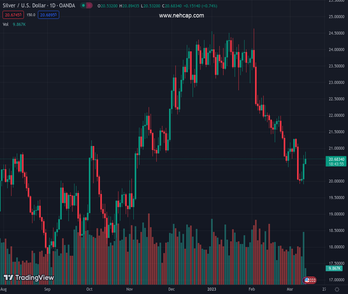
Task: Click the red sell price 20.67455 button
Action: (x=12, y=15)
